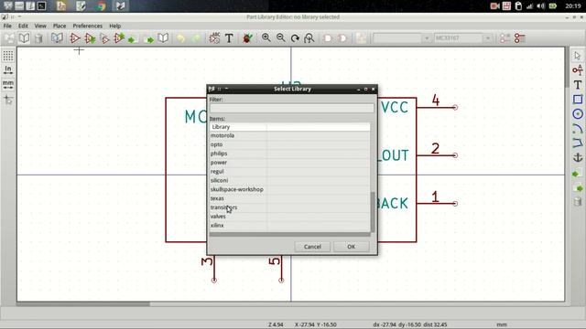The image size is (586, 329).
Task: Click the zoom out magnifier
Action: [x=281, y=38]
